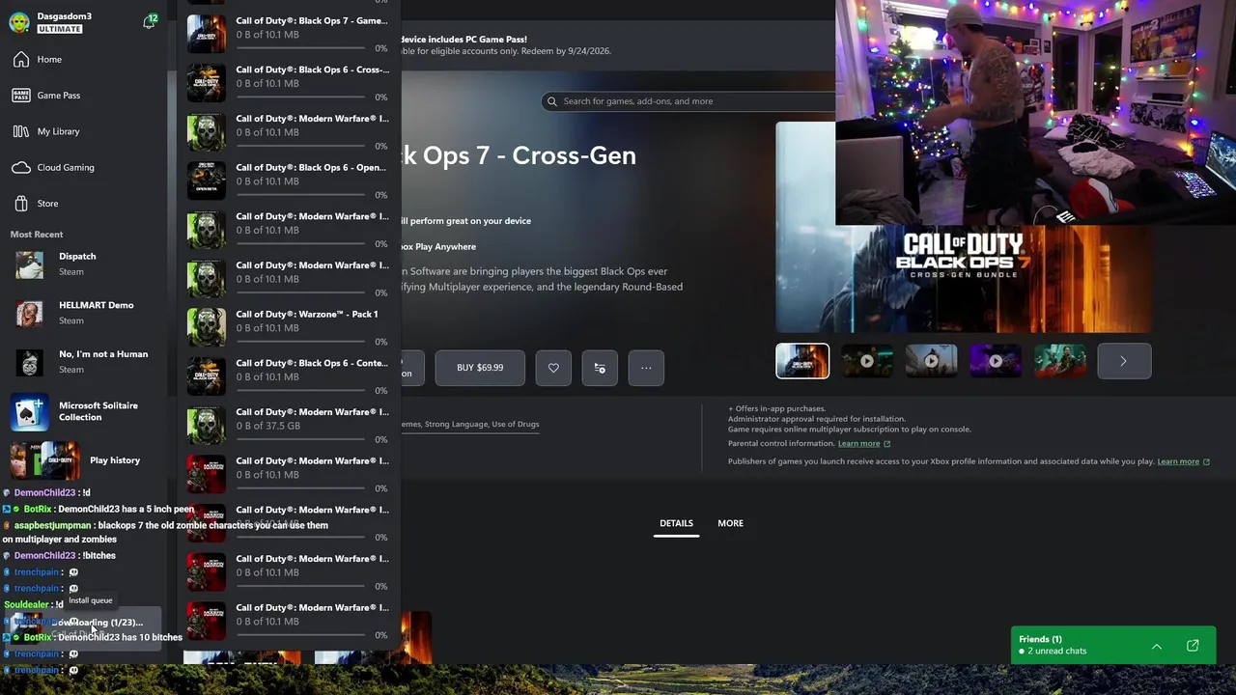Viewport: 1236px width, 695px height.
Task: Open HELLMART Demo from Most Recent
Action: pos(84,313)
